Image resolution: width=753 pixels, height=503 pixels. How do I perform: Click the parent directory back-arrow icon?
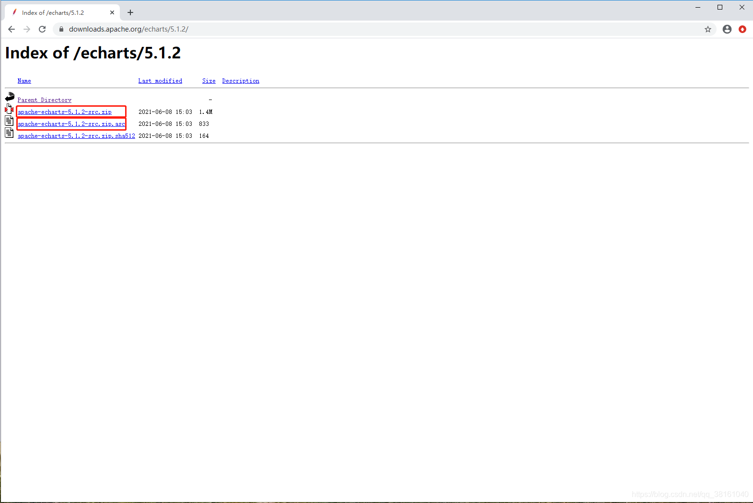(x=10, y=97)
